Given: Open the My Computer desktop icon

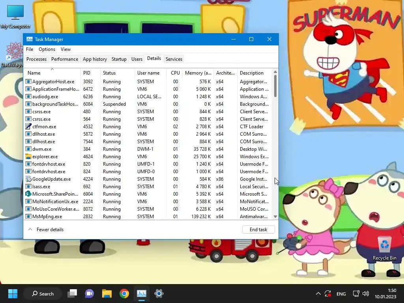Looking at the screenshot, I should (x=15, y=17).
